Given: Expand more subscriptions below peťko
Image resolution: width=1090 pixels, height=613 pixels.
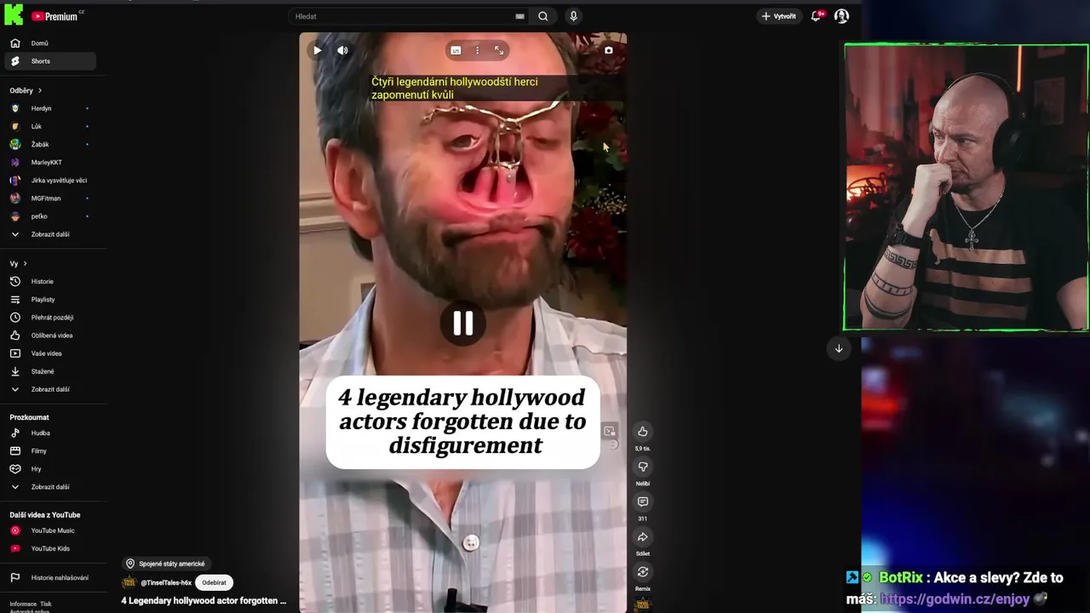Looking at the screenshot, I should point(49,234).
